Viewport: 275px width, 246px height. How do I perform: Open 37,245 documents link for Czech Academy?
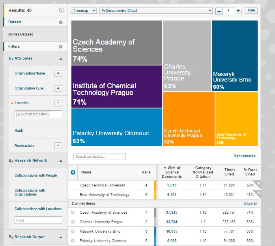coord(172,212)
